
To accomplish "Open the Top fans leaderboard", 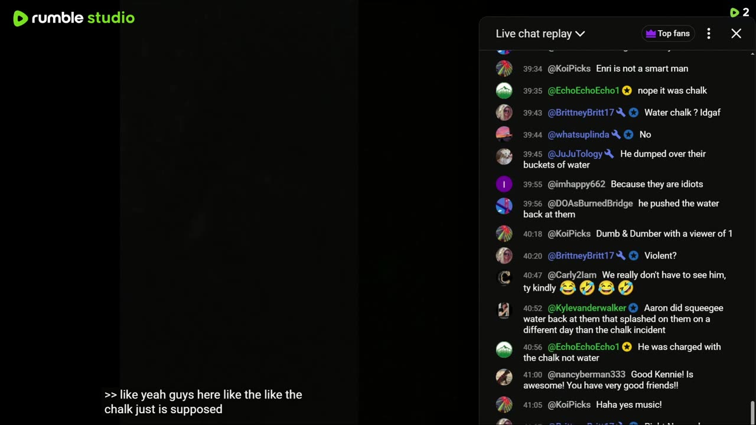I will tap(668, 34).
